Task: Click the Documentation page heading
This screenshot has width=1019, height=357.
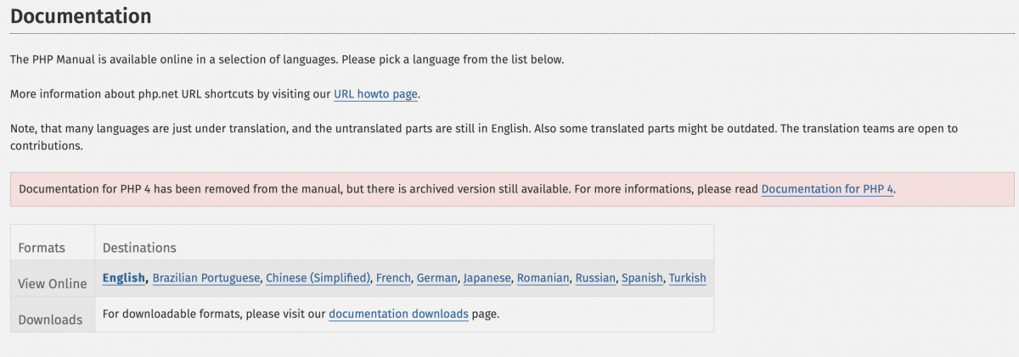Action: point(81,15)
